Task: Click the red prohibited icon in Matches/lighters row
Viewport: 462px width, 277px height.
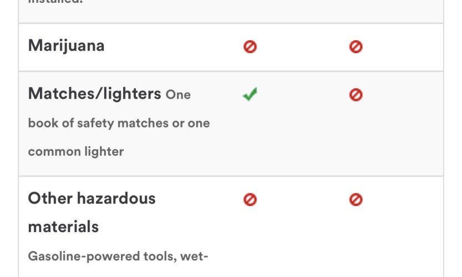Action: [x=356, y=95]
